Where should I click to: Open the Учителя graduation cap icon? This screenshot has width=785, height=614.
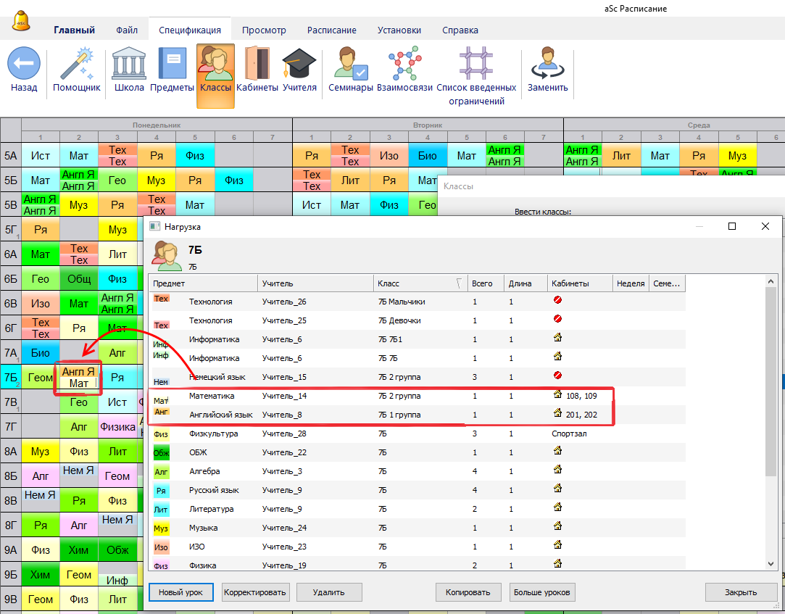coord(299,64)
